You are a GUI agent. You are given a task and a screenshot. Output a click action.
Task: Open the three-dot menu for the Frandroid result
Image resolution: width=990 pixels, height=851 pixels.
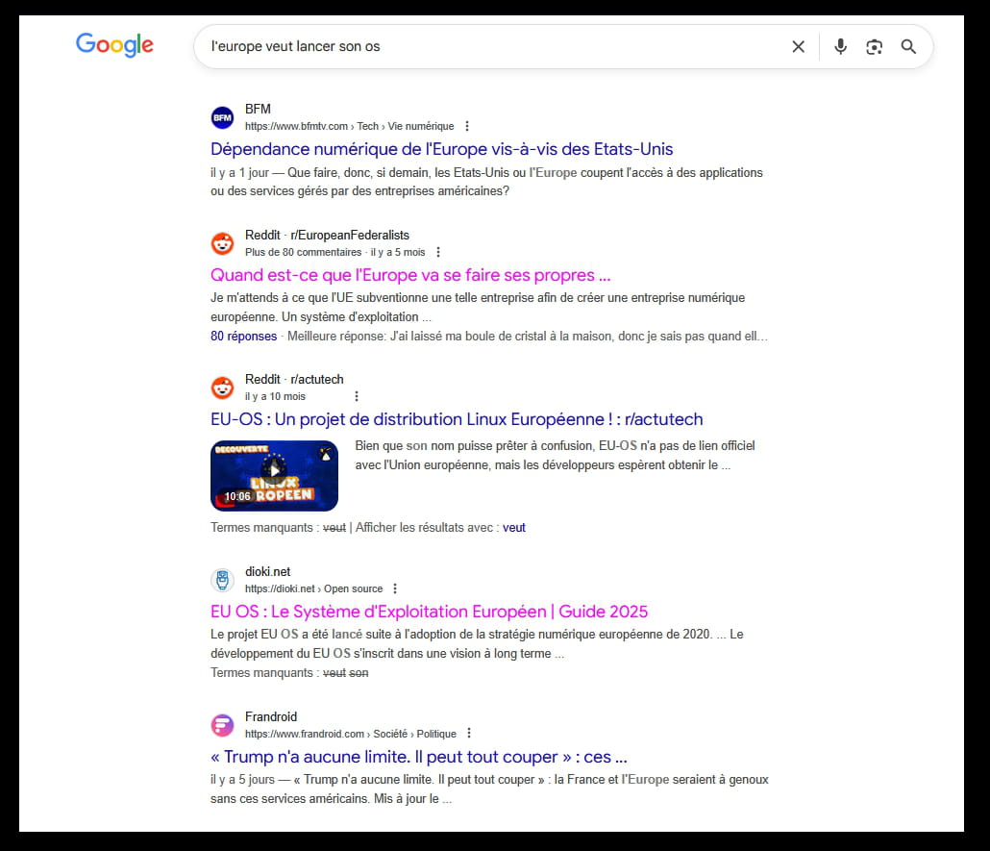point(469,734)
